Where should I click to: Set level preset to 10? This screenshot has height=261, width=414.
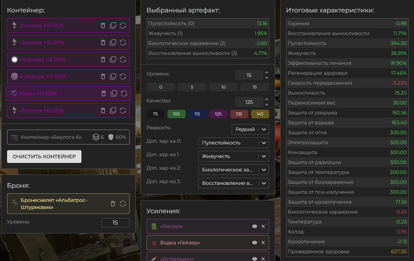click(223, 87)
